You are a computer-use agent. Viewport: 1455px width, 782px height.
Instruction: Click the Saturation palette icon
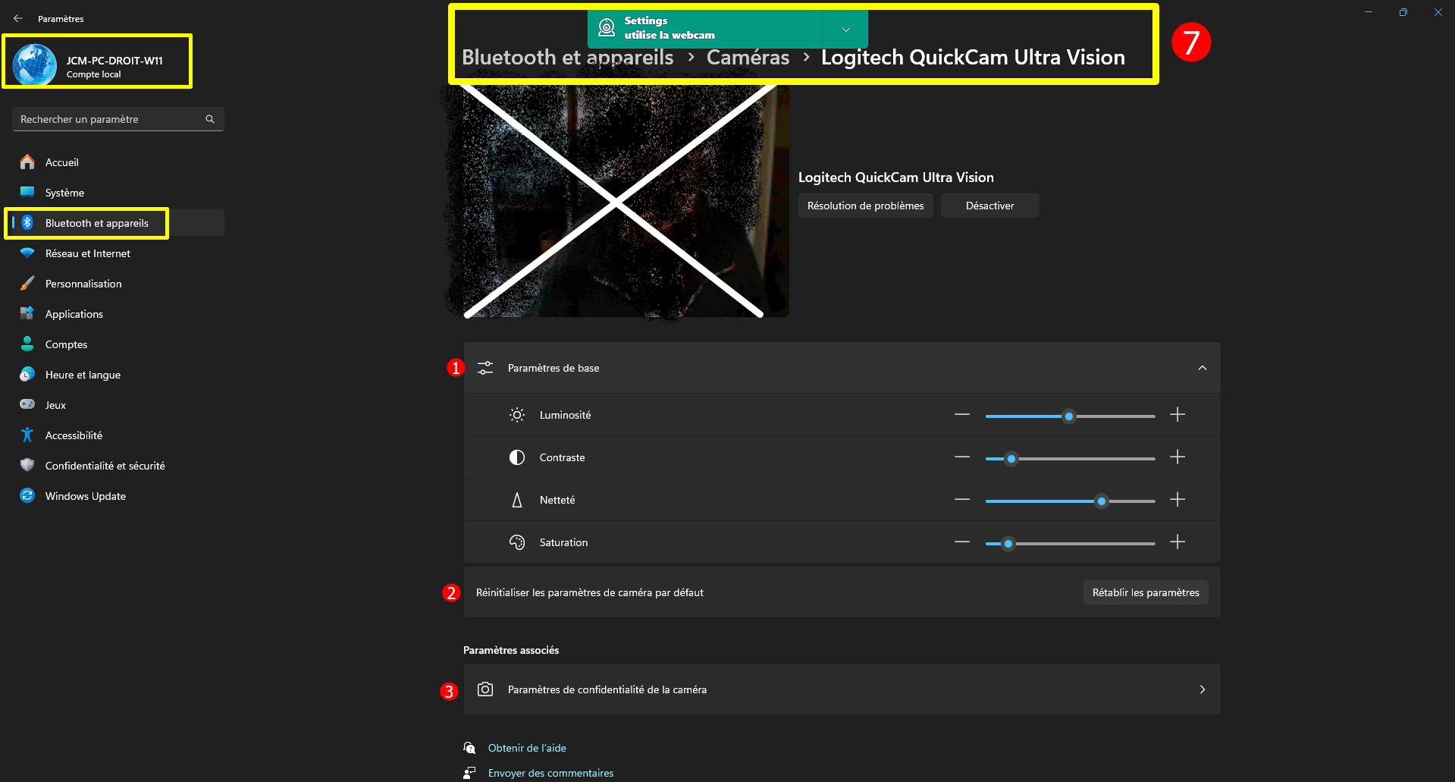pos(517,542)
